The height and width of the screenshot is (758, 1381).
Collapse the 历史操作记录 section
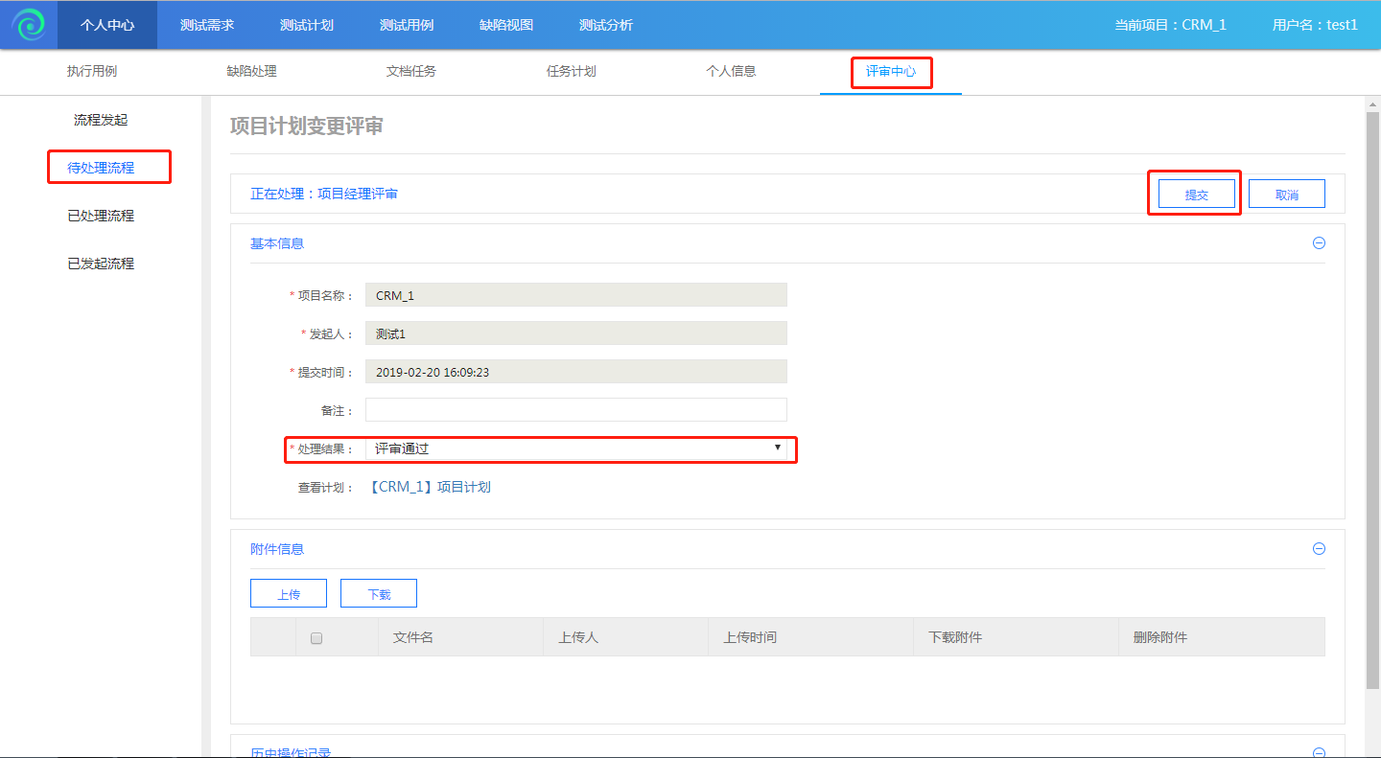(1319, 751)
